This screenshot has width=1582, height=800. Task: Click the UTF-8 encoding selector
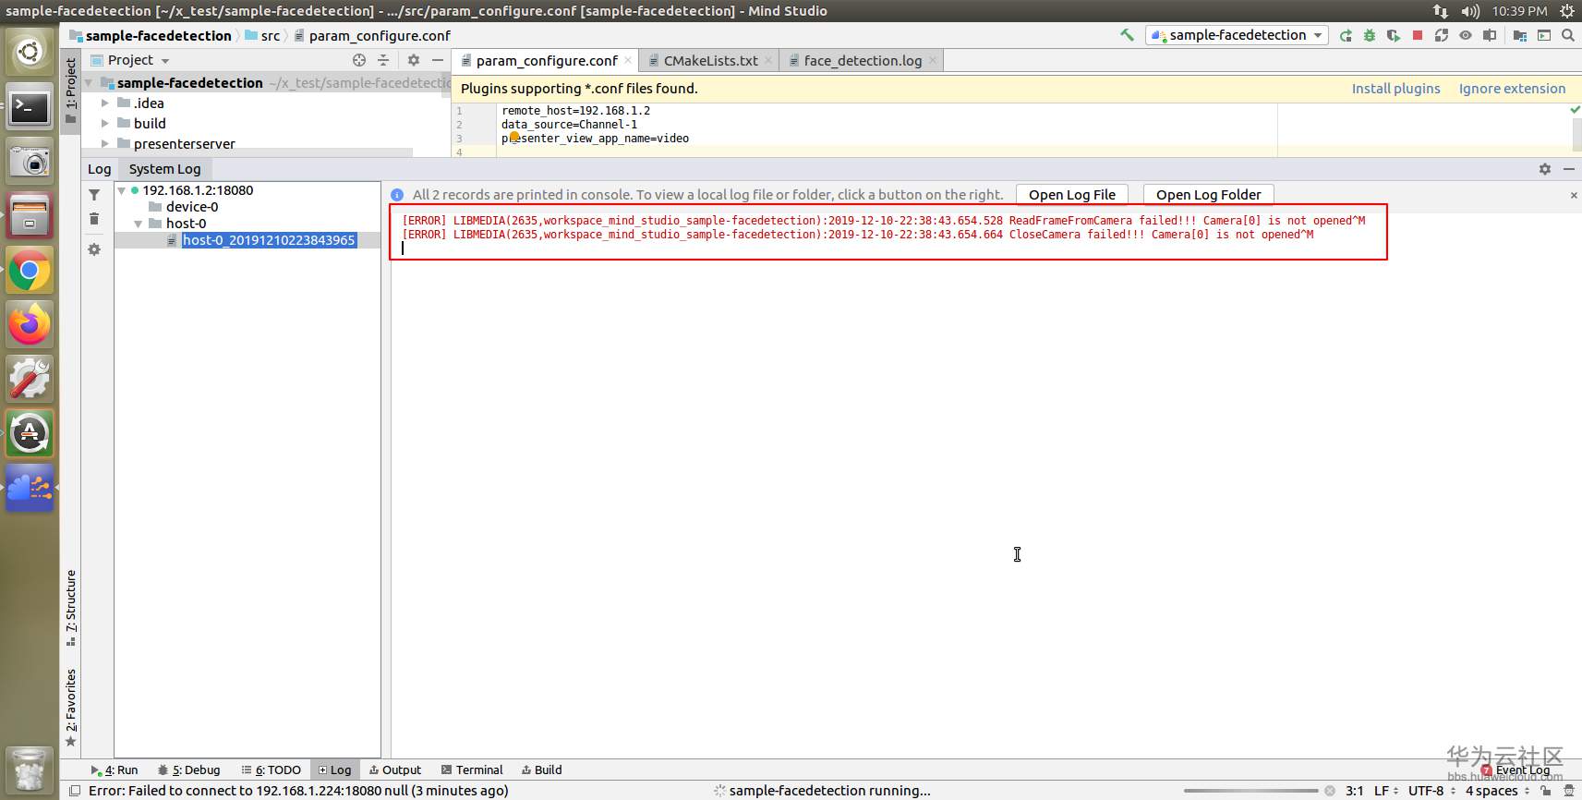1431,791
